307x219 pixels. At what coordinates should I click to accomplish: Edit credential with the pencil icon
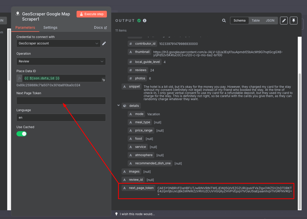104,43
